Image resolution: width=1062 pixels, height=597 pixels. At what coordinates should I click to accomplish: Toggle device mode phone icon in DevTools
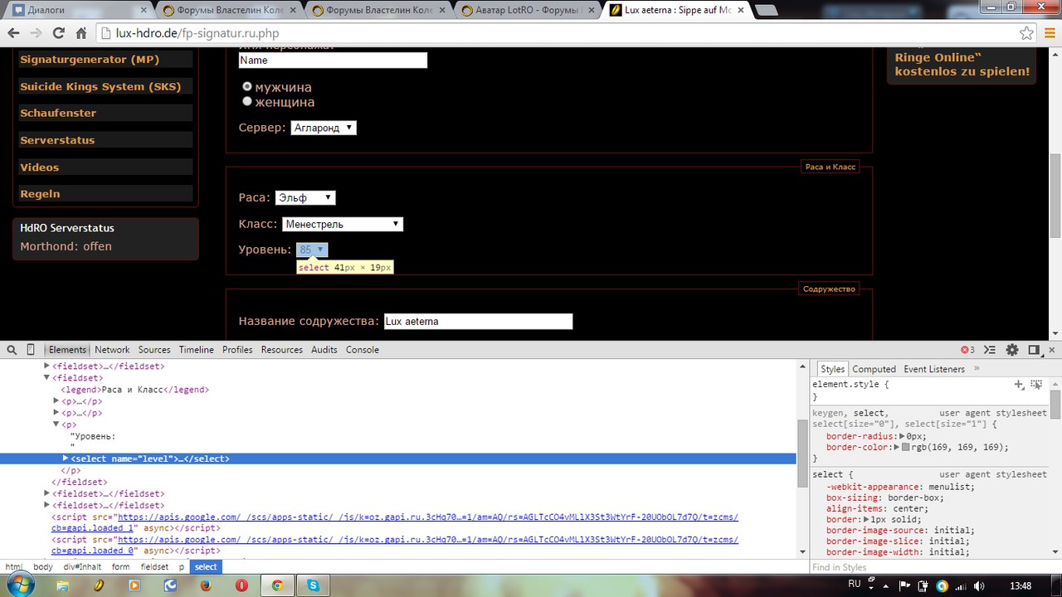[31, 350]
